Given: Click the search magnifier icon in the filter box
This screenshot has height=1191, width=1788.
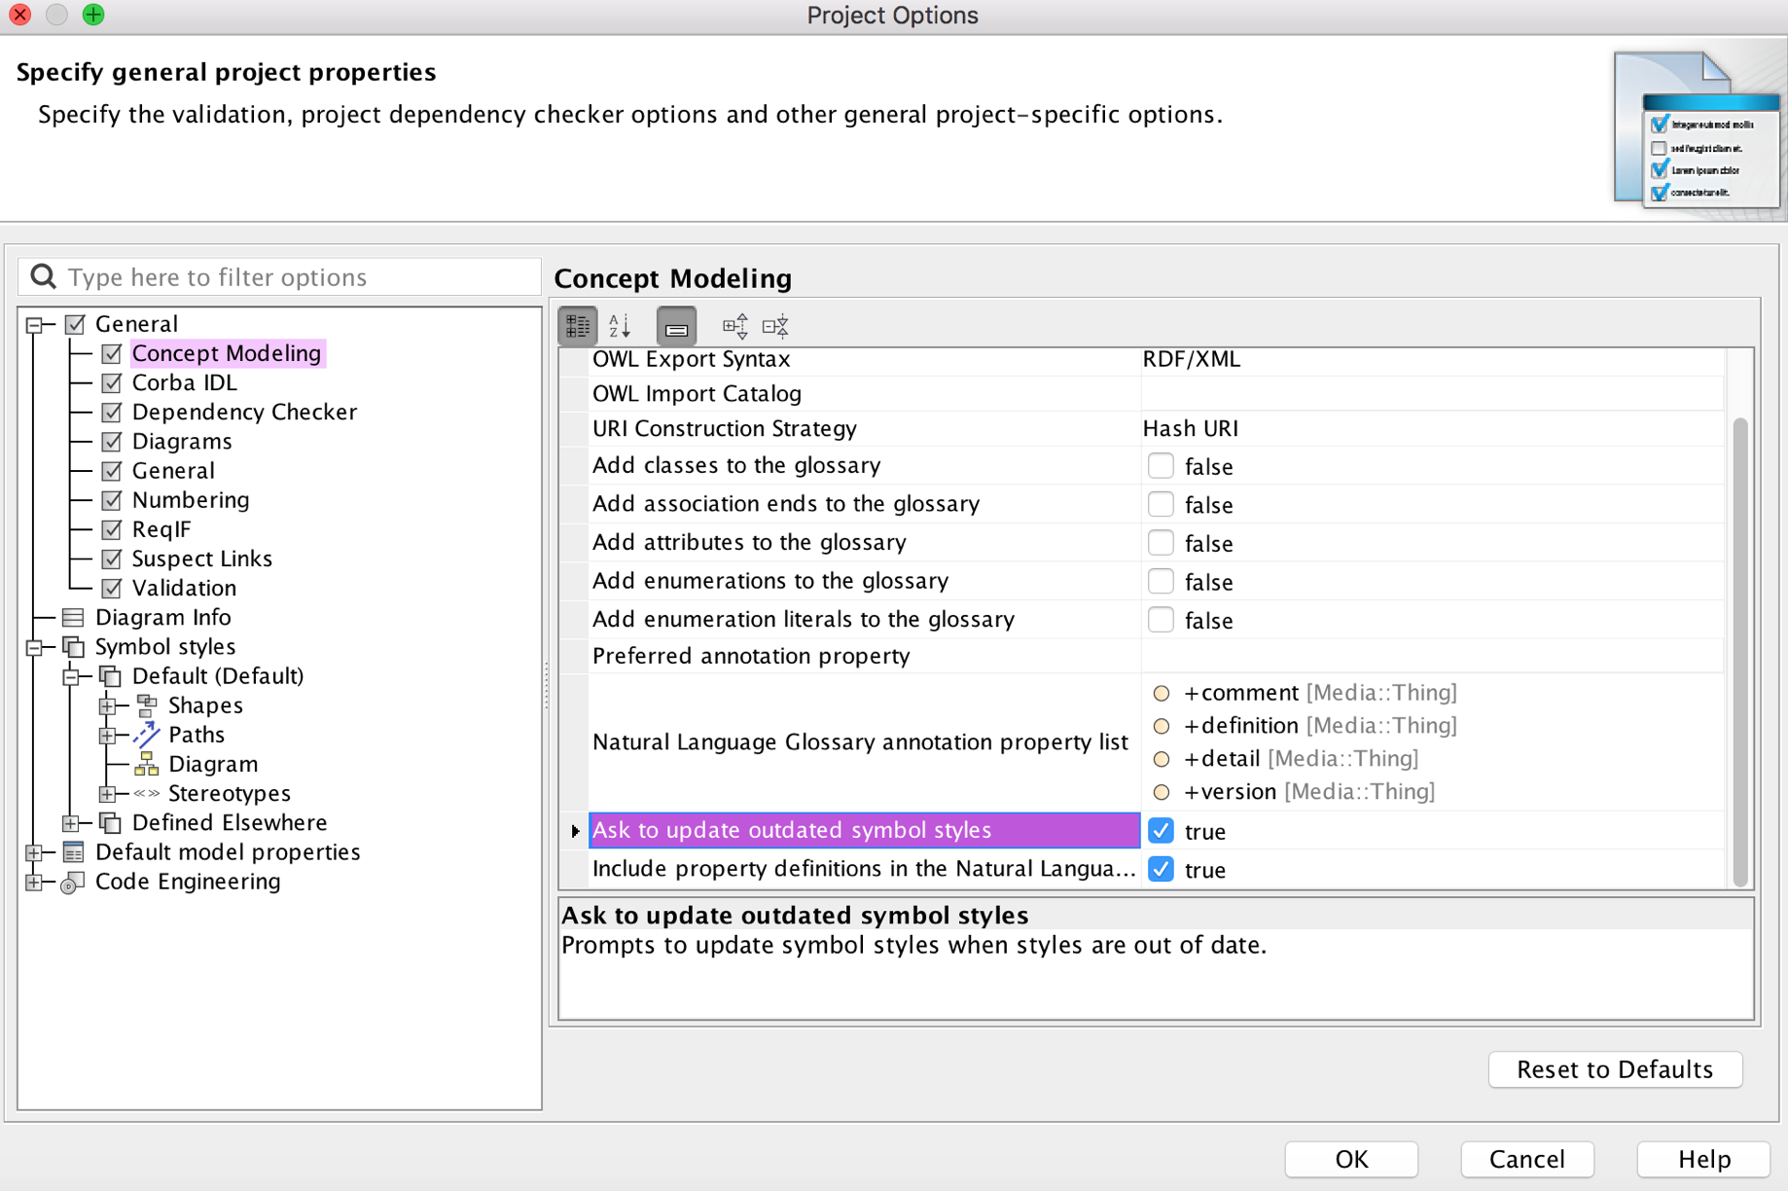Looking at the screenshot, I should tap(44, 277).
